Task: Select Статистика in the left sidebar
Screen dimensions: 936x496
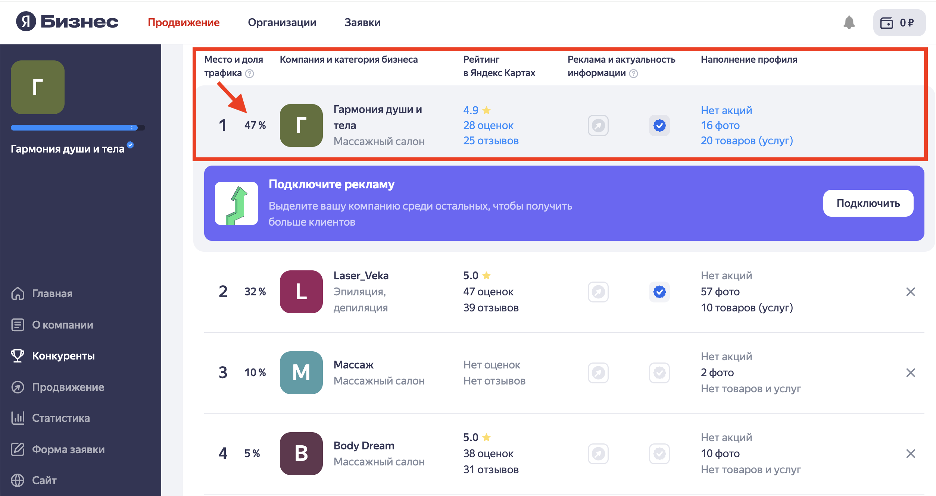Action: click(60, 418)
